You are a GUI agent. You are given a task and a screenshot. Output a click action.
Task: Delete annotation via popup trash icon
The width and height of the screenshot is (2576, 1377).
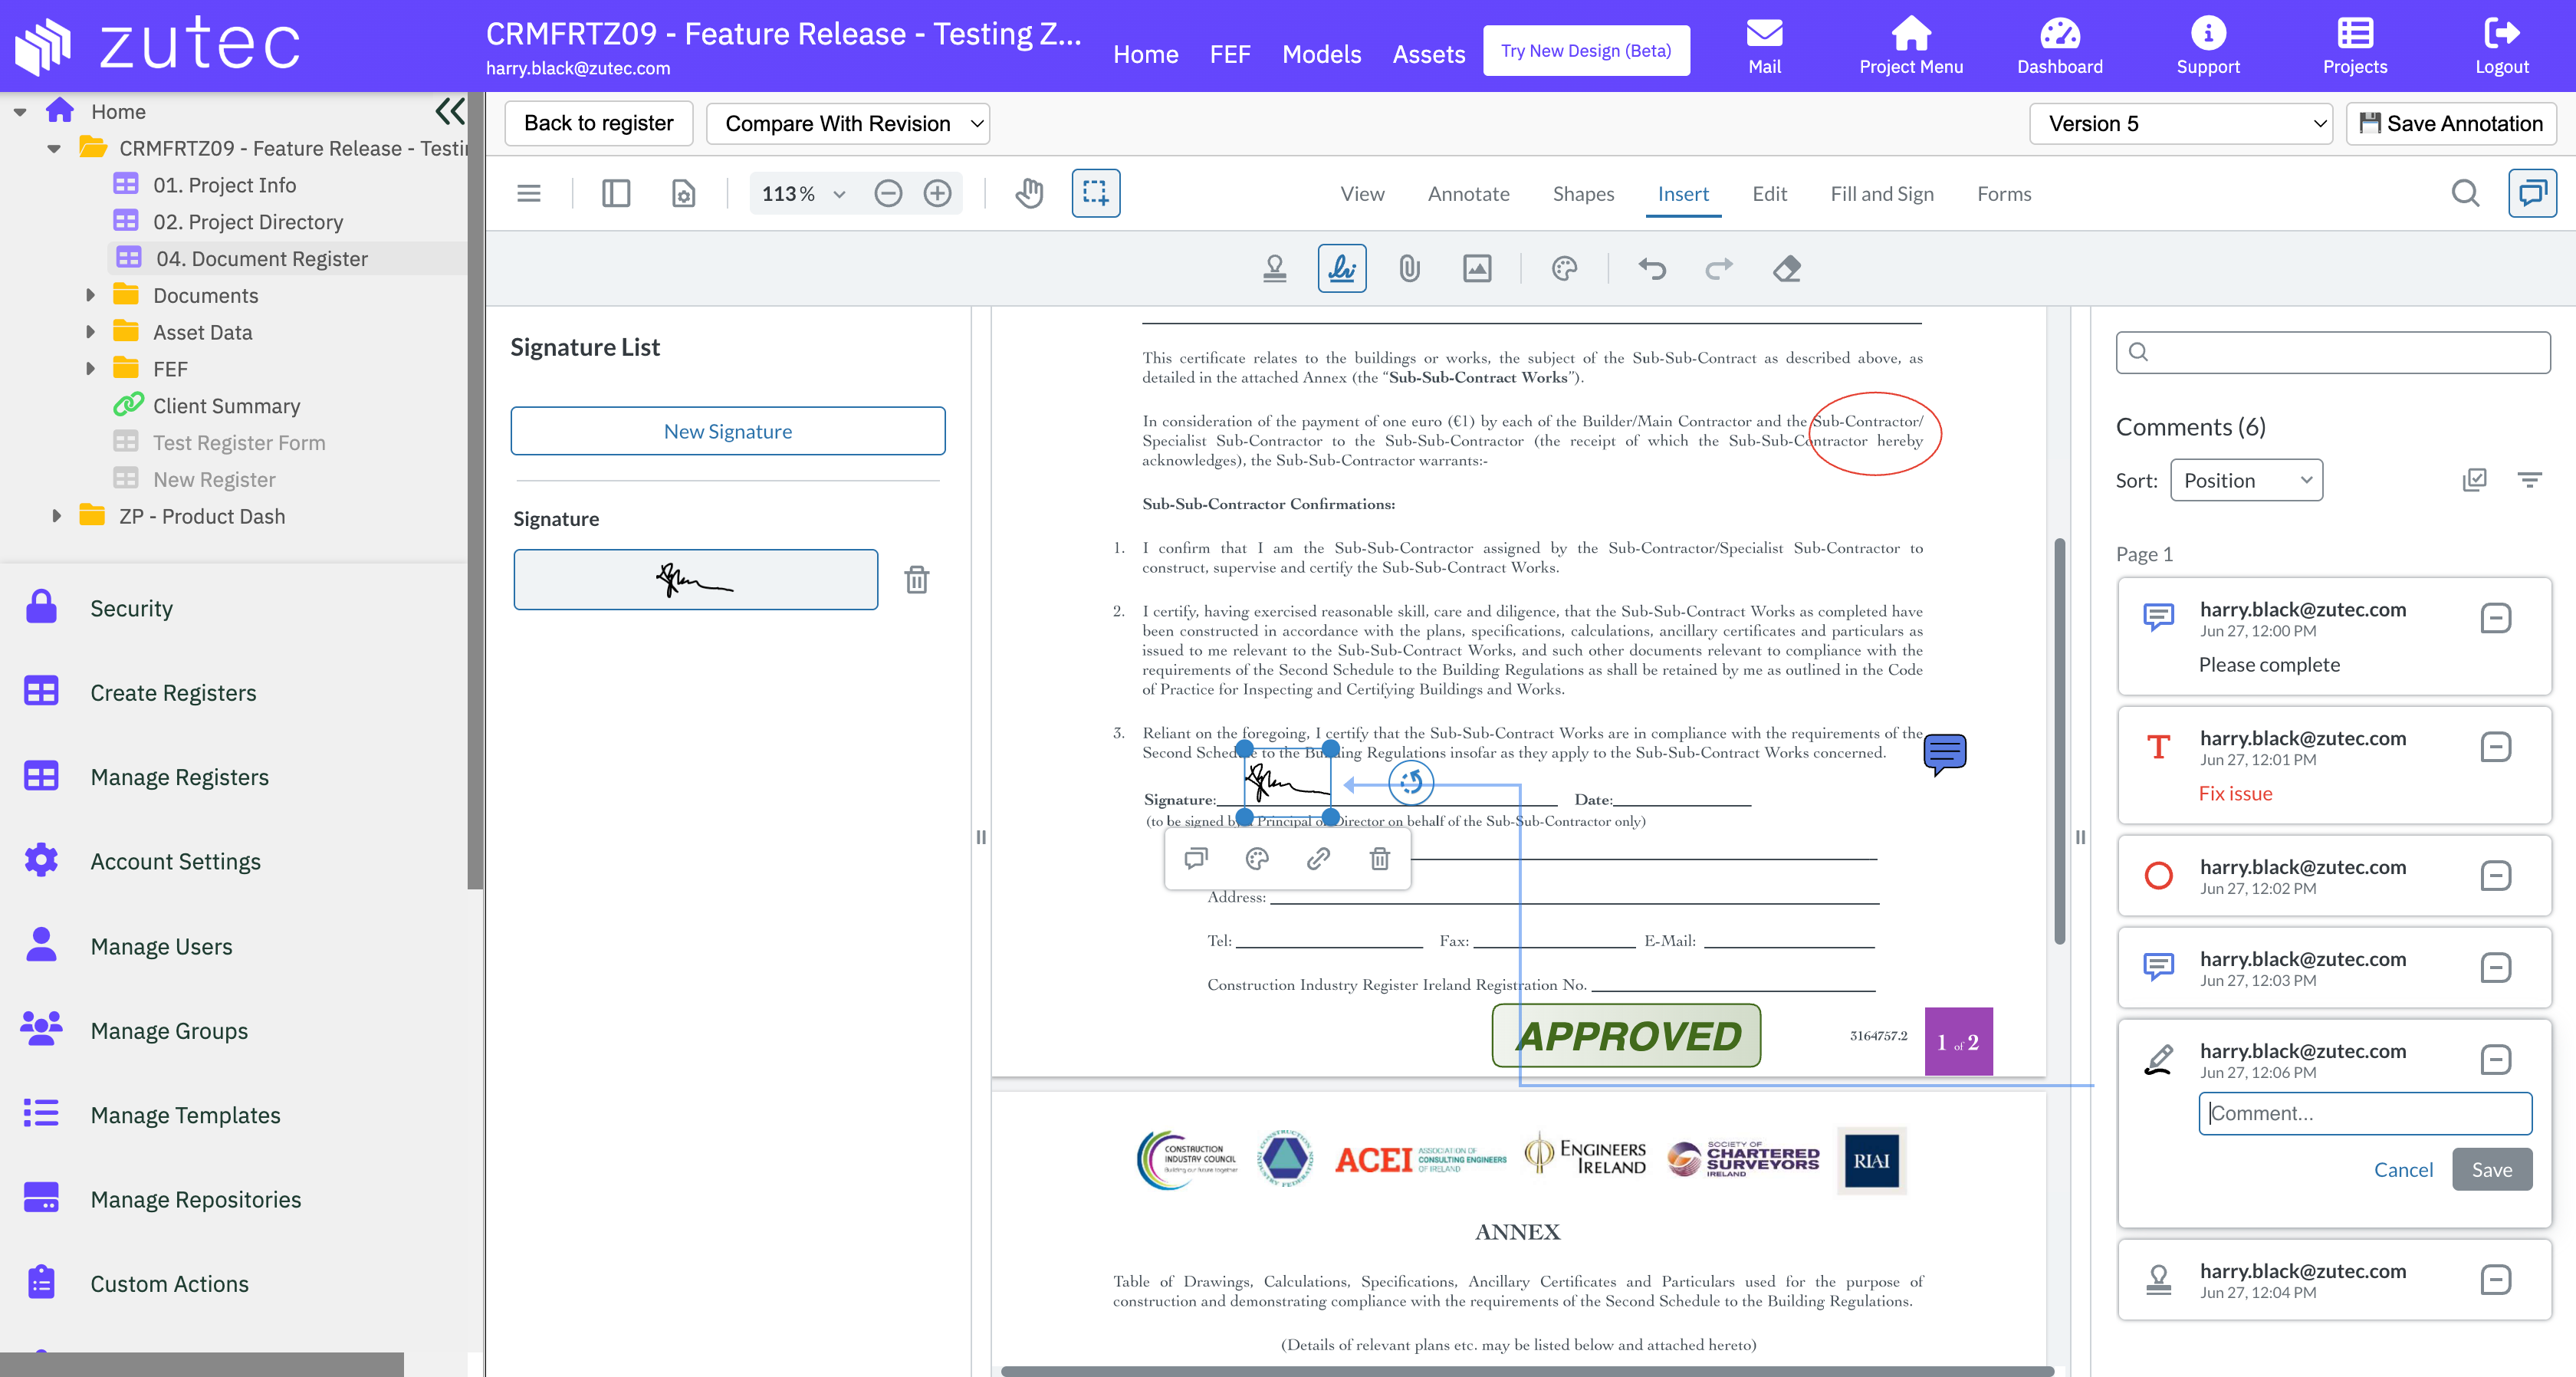[x=1379, y=858]
